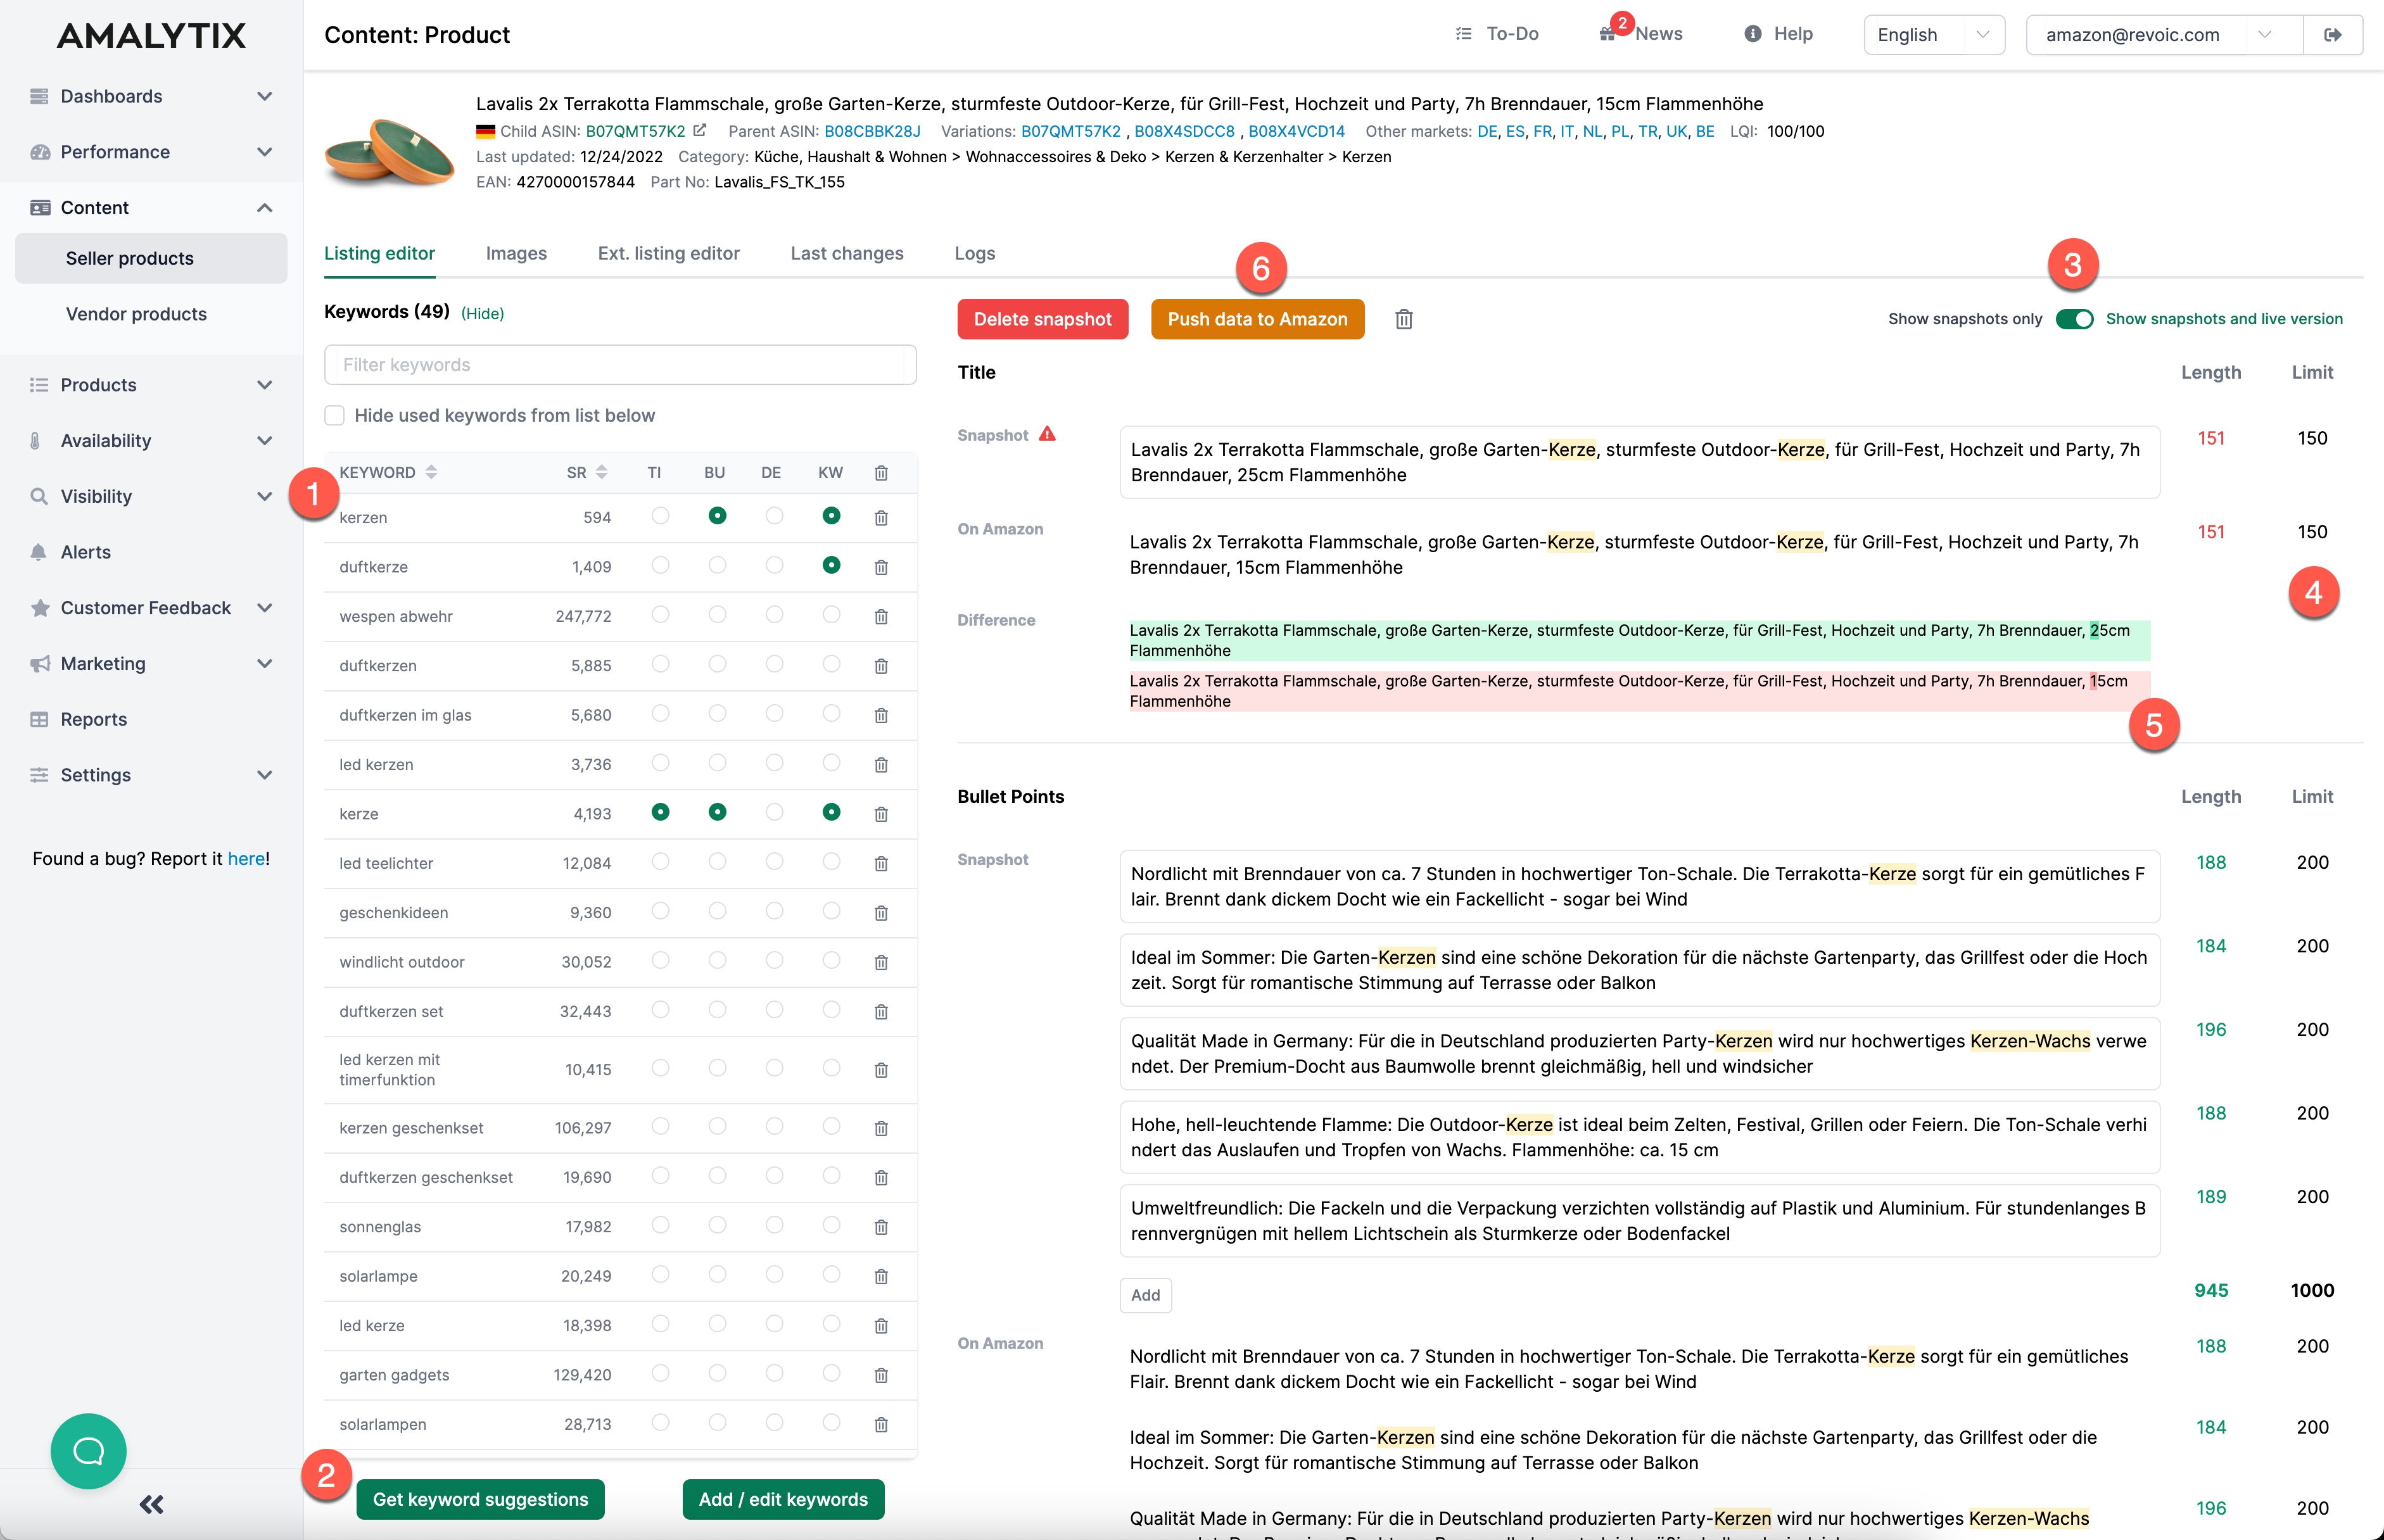
Task: Click Delete snapshot button
Action: (1043, 319)
